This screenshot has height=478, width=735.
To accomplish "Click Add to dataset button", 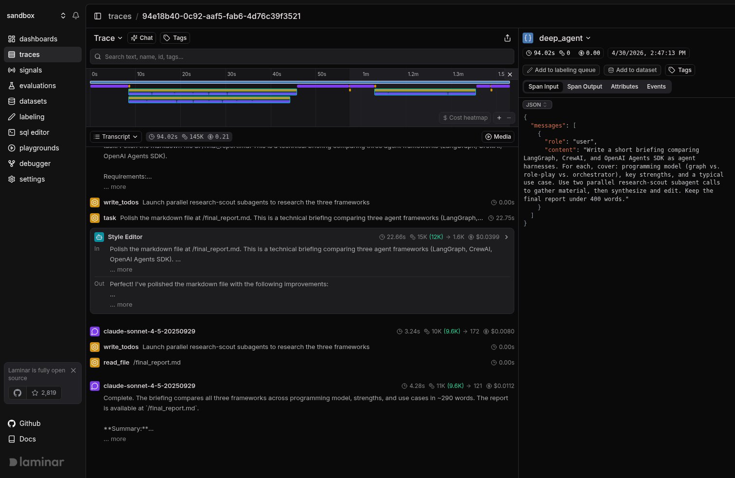I will [632, 70].
